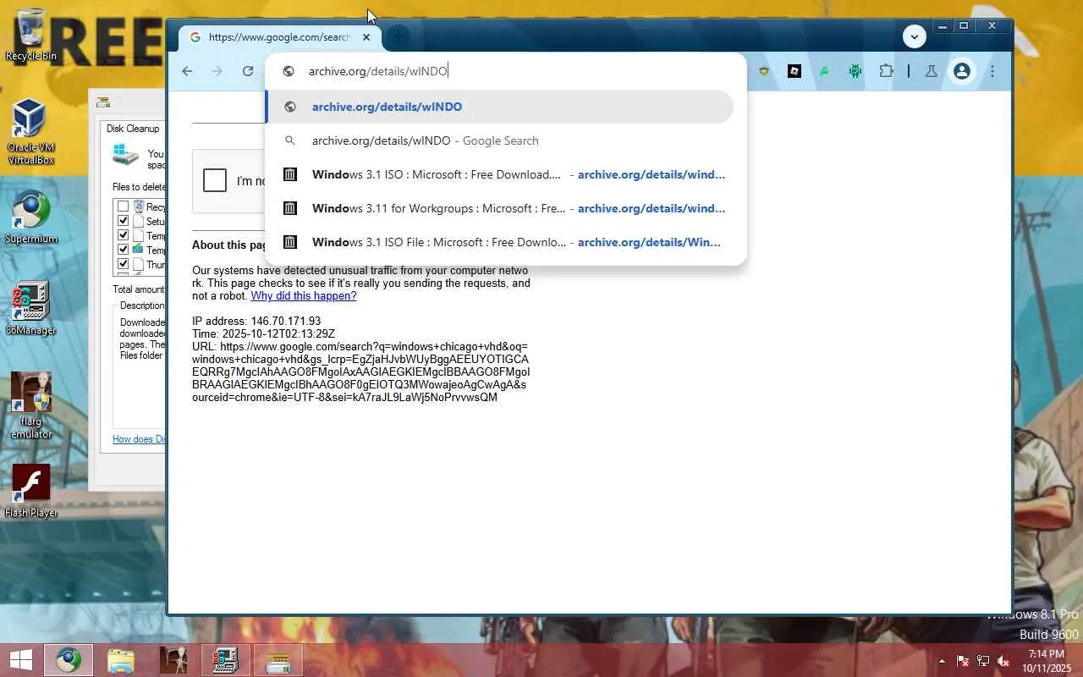Click the 'Files to delete' label in Disk Cleanup

(139, 187)
